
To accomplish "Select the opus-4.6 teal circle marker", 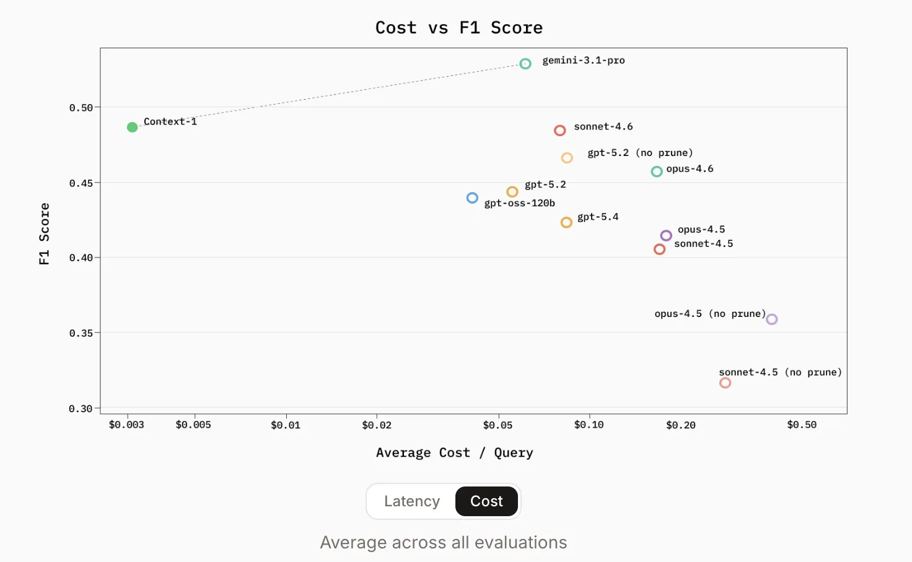I will (x=657, y=171).
